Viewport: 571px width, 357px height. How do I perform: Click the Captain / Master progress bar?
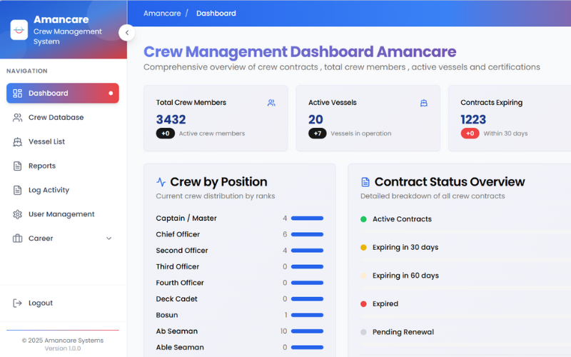point(307,218)
